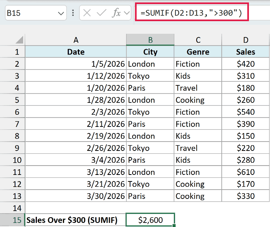Screen dimensions: 270x227
Task: Select the cell with date 2/11/2026
Action: 76,124
